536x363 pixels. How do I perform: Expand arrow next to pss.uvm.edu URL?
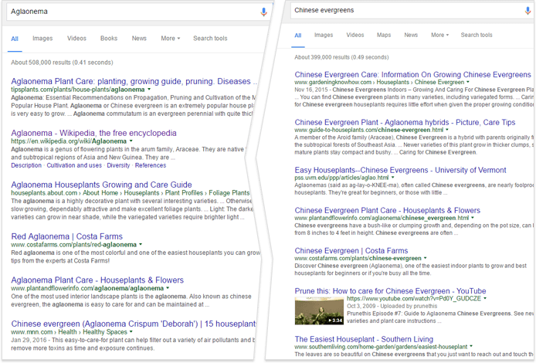(x=393, y=178)
